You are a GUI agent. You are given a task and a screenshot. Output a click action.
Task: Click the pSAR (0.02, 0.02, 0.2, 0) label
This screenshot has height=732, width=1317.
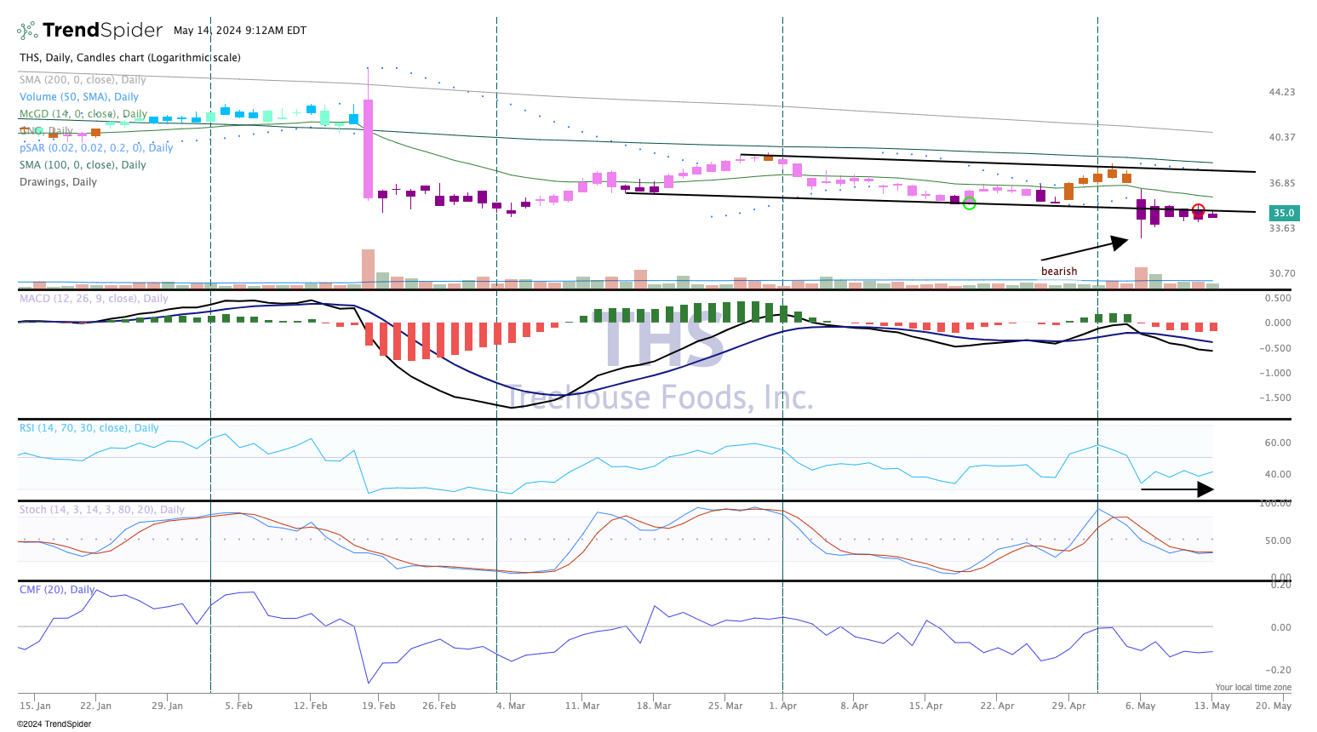(96, 148)
